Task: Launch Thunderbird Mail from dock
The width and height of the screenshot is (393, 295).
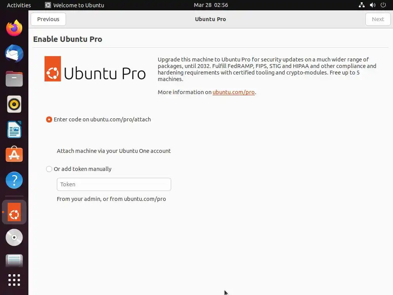Action: 14,53
